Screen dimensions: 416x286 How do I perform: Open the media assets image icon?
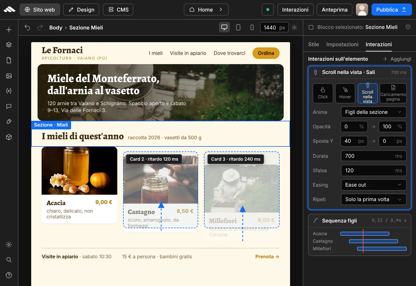9,76
